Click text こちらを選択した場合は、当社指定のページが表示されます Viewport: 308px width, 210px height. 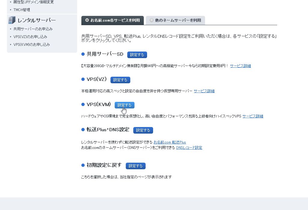[126, 177]
